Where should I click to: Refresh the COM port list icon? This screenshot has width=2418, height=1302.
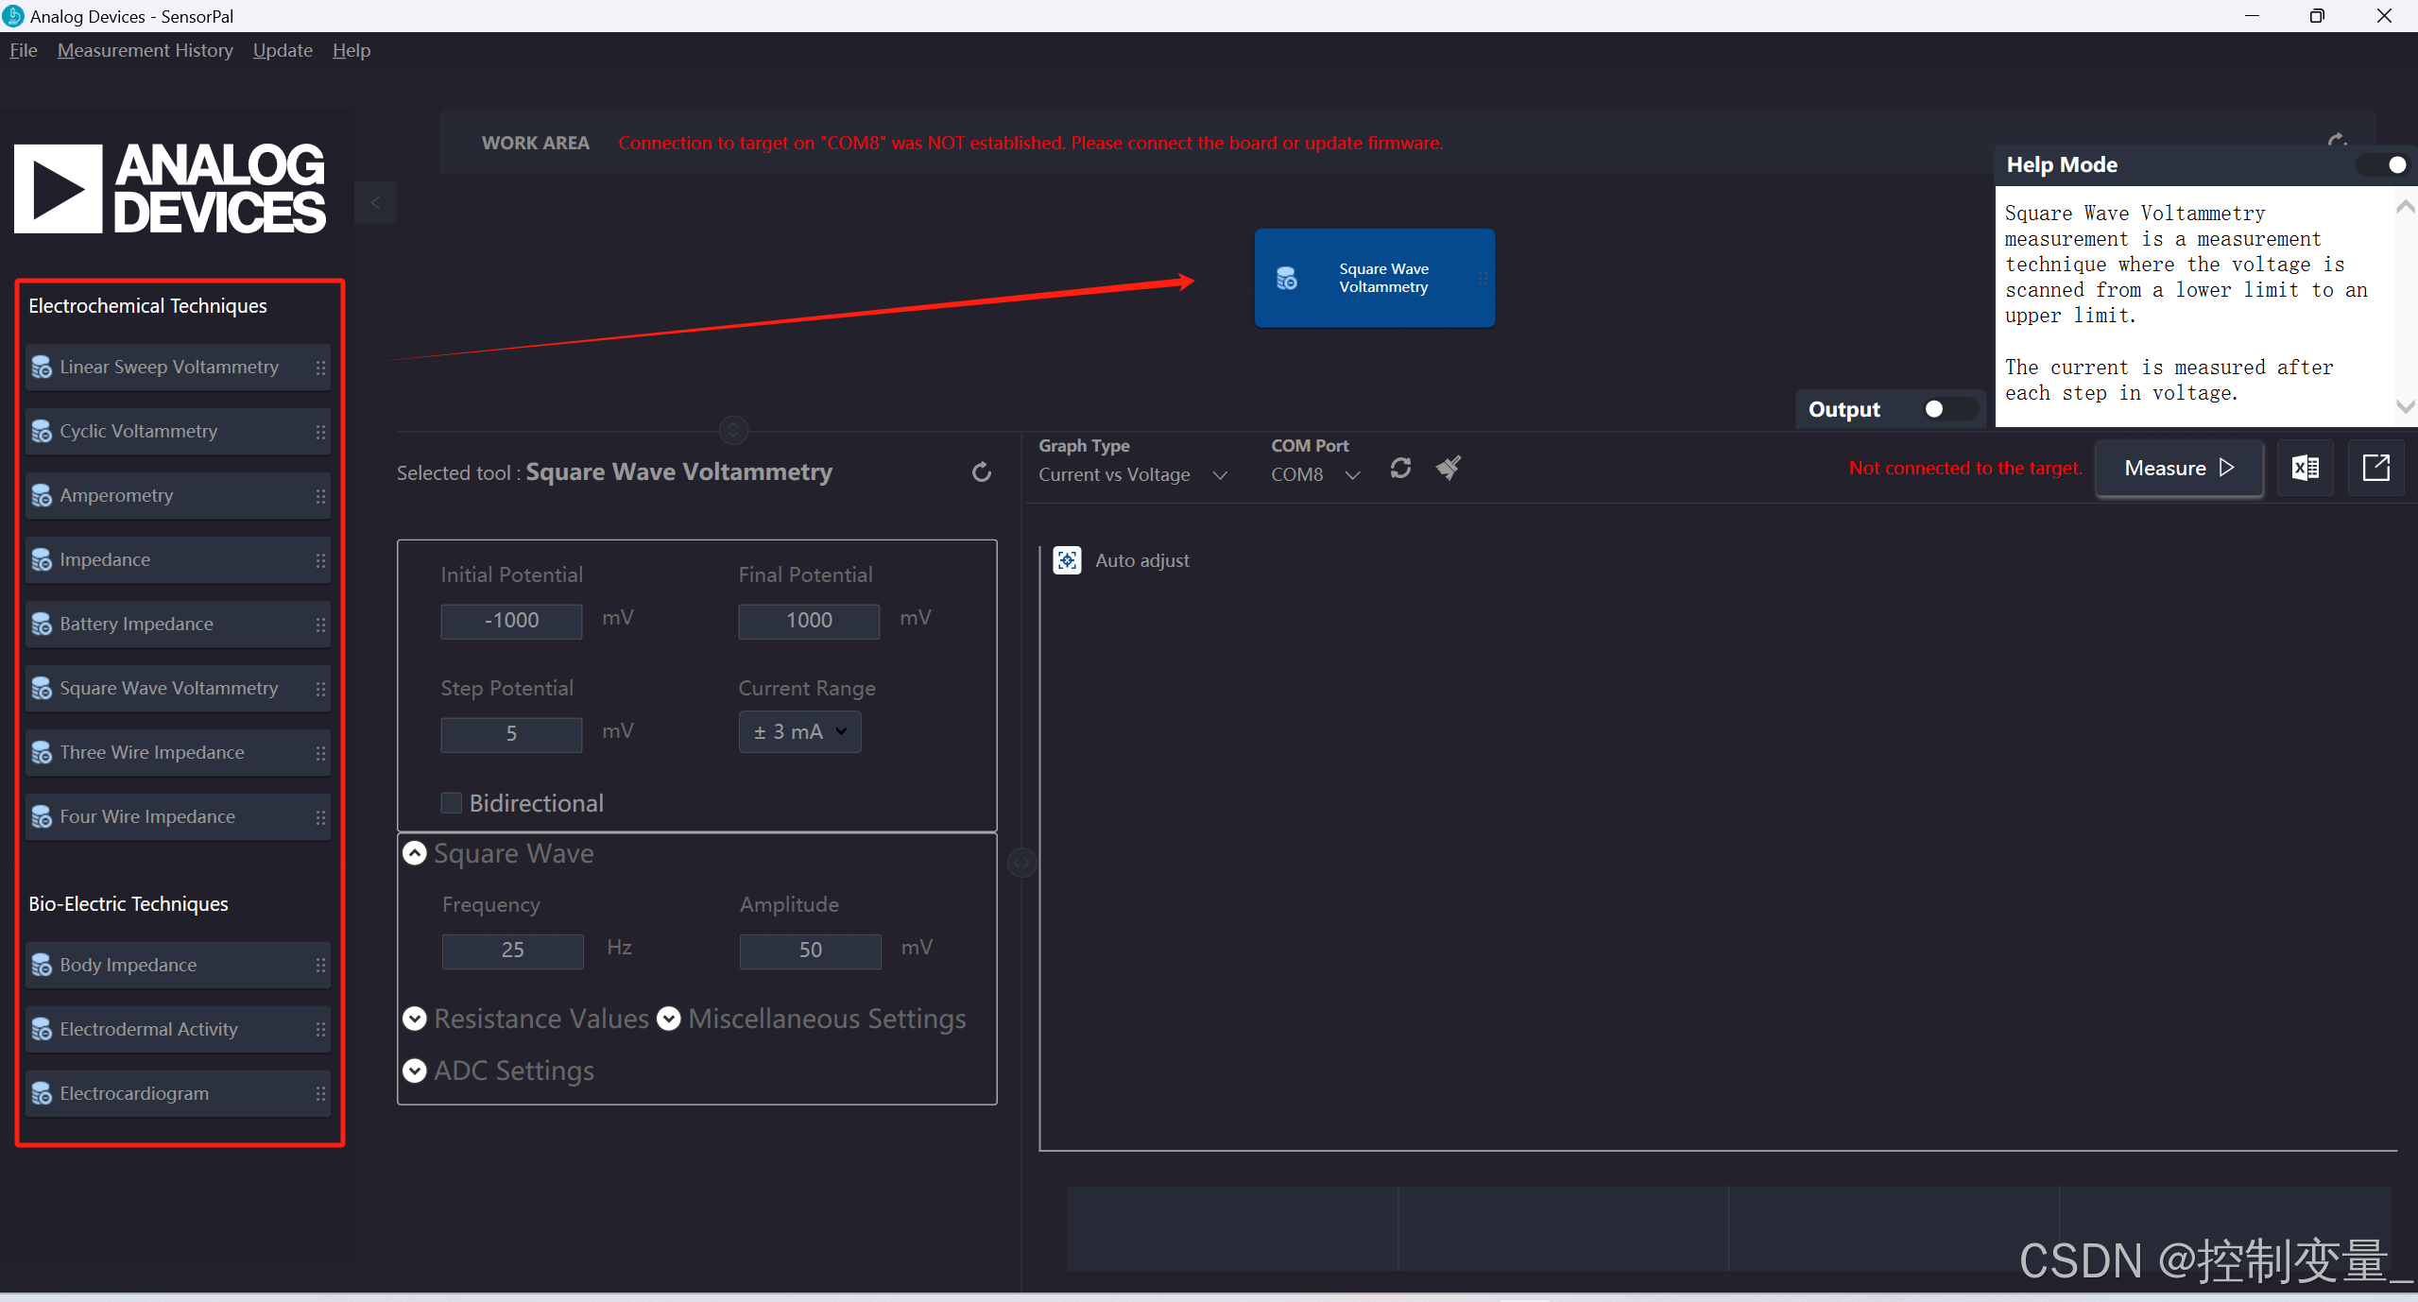pyautogui.click(x=1400, y=468)
